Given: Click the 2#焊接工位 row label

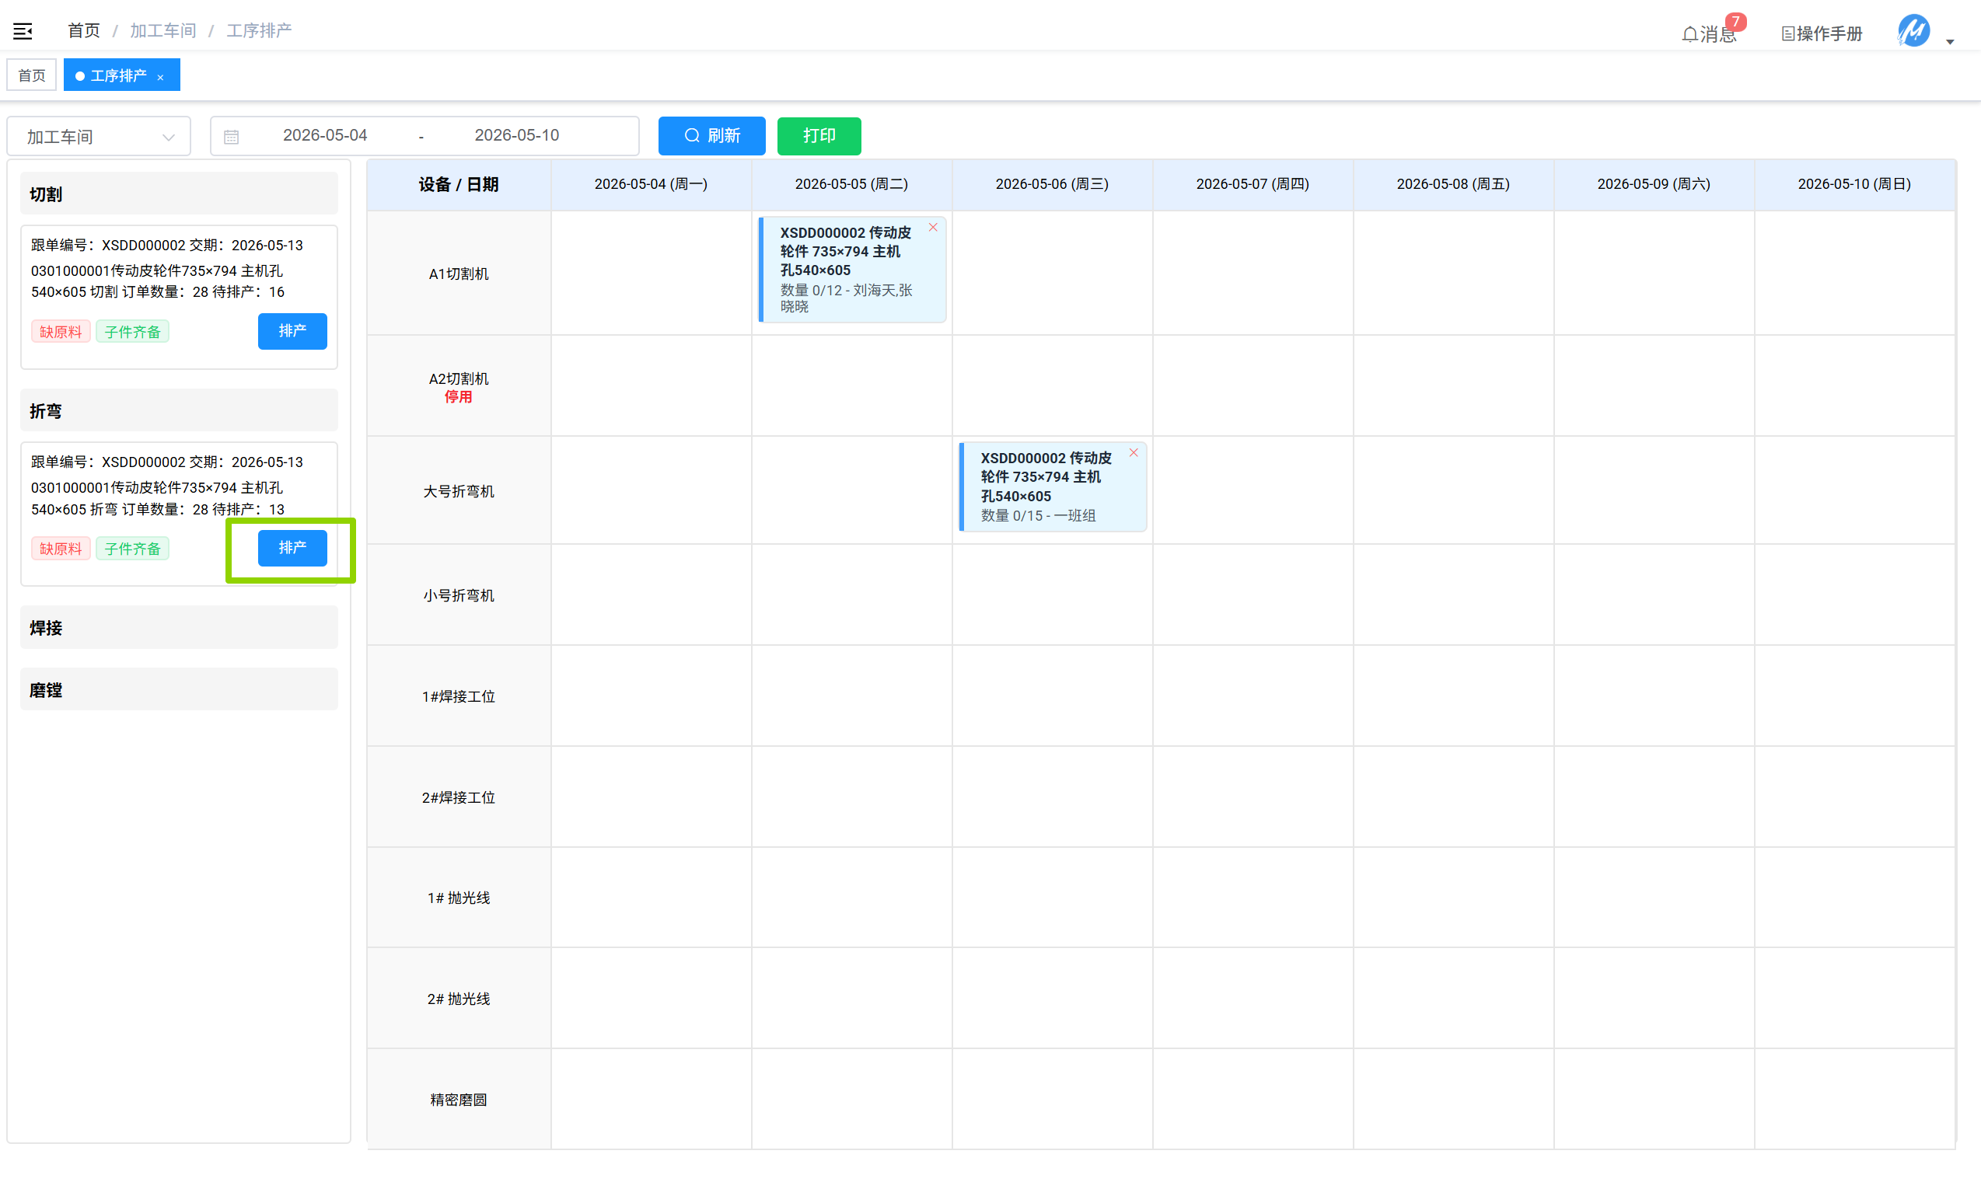Looking at the screenshot, I should (x=459, y=797).
